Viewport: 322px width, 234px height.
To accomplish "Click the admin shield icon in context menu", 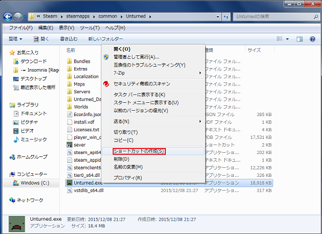I will point(106,57).
